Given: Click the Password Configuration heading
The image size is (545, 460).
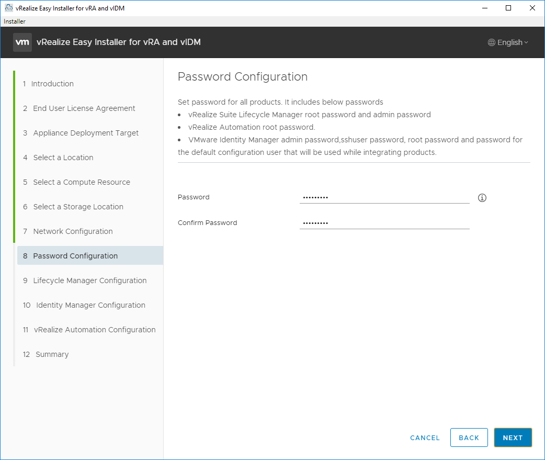Looking at the screenshot, I should tap(243, 77).
